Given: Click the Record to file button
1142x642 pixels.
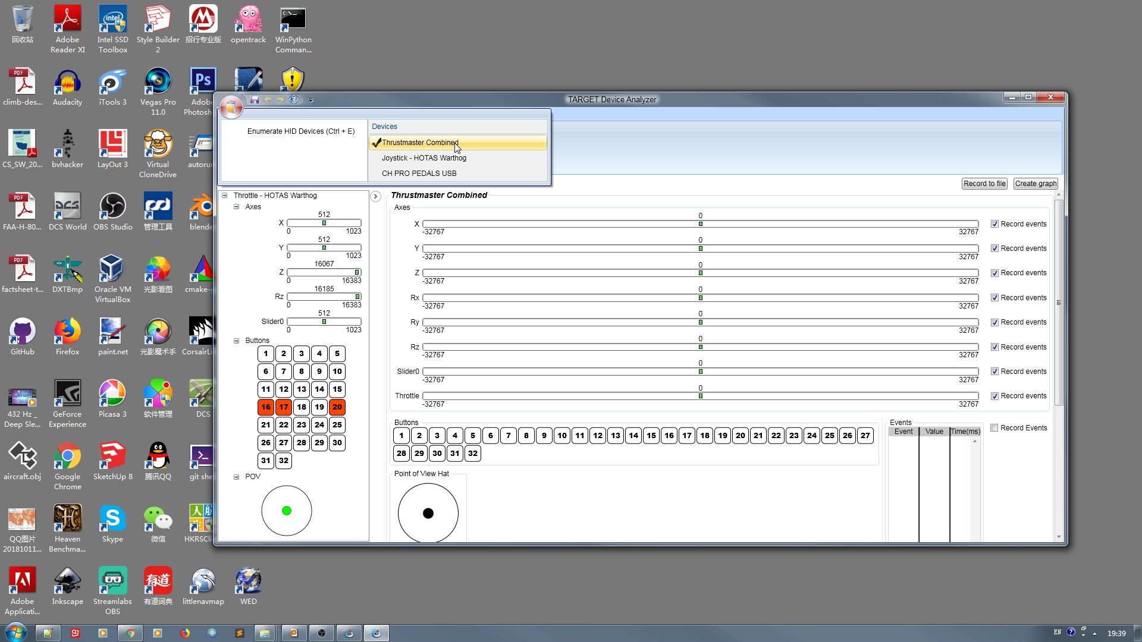Looking at the screenshot, I should click(x=984, y=184).
